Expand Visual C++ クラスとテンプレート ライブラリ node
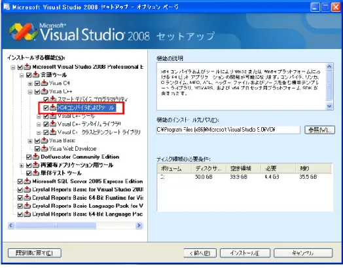 coord(39,132)
